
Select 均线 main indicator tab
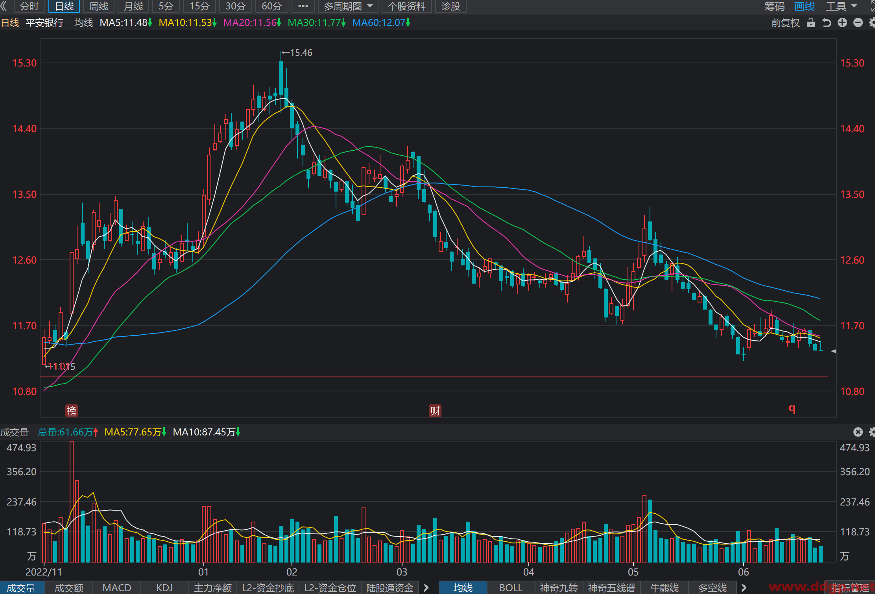(x=463, y=588)
